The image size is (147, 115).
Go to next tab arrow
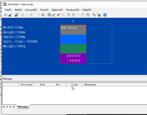pos(11,107)
